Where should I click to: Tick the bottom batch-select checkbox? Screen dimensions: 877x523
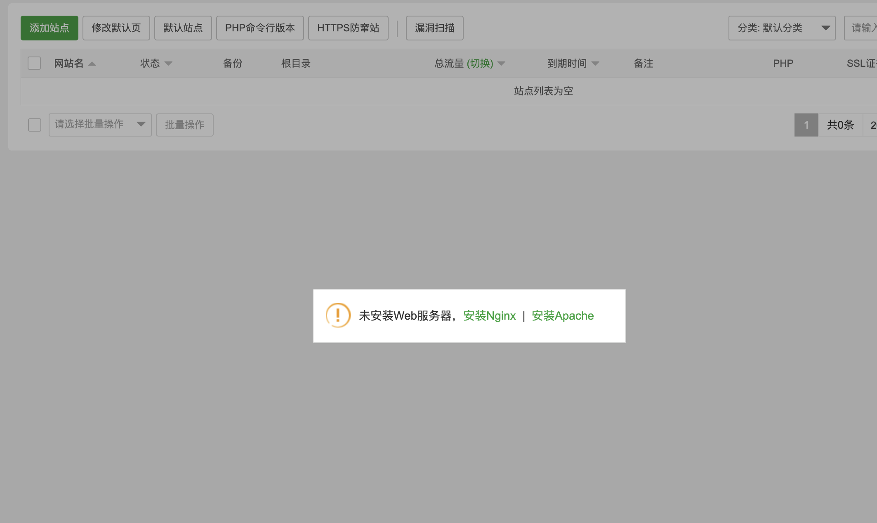pyautogui.click(x=35, y=125)
